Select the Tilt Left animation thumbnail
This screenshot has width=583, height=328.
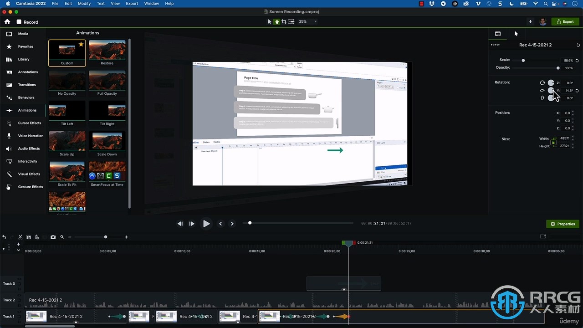pyautogui.click(x=67, y=111)
